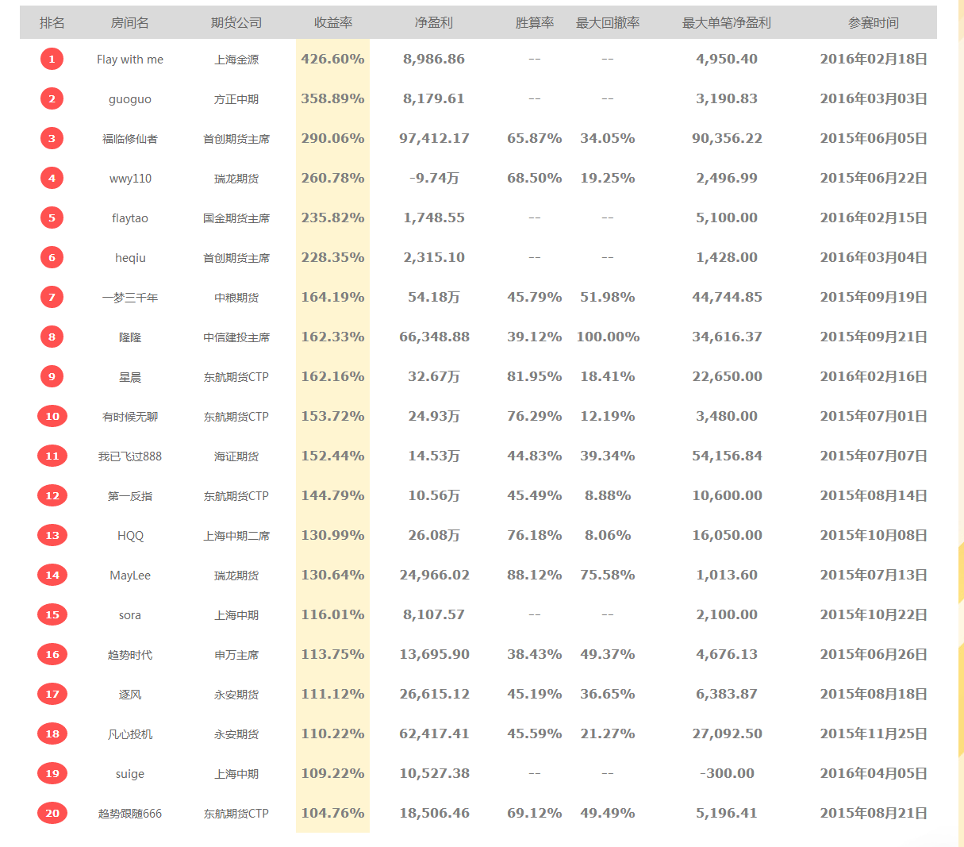
Task: Click the red rank 8 badge
Action: pyautogui.click(x=52, y=337)
